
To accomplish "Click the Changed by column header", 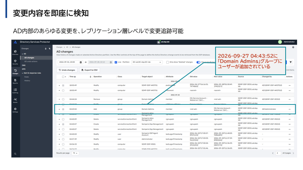I will [267, 77].
